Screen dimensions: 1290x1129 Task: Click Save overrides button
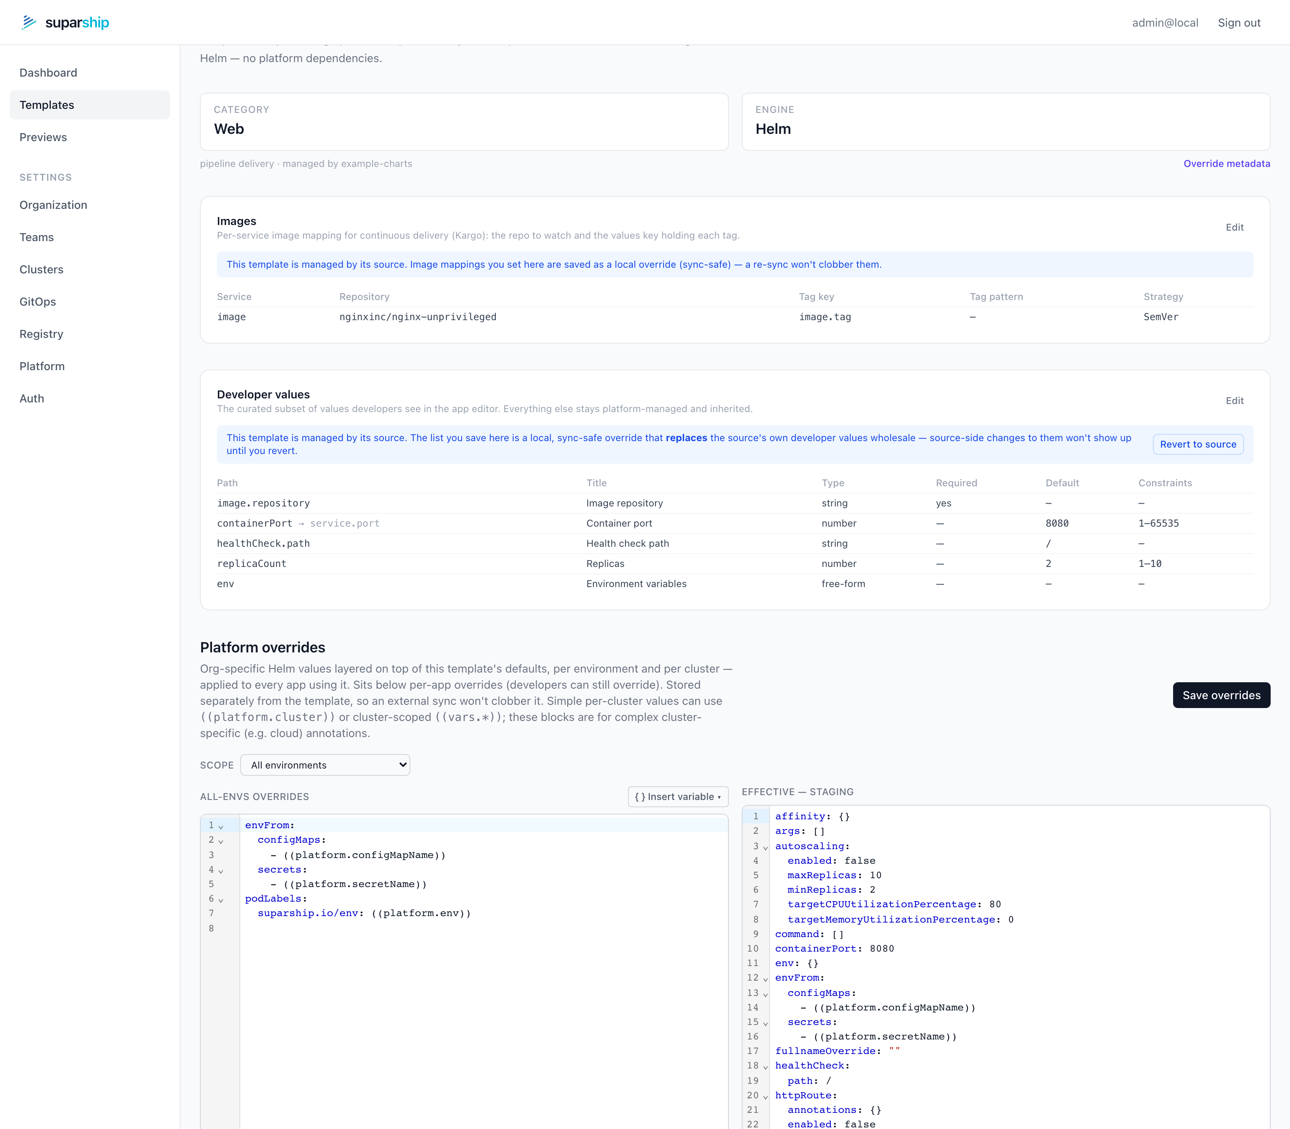pos(1221,695)
